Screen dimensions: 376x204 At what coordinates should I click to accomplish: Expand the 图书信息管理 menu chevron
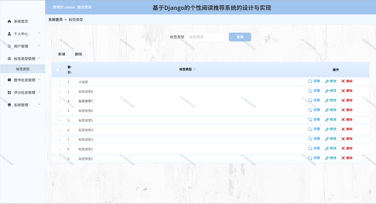39,79
